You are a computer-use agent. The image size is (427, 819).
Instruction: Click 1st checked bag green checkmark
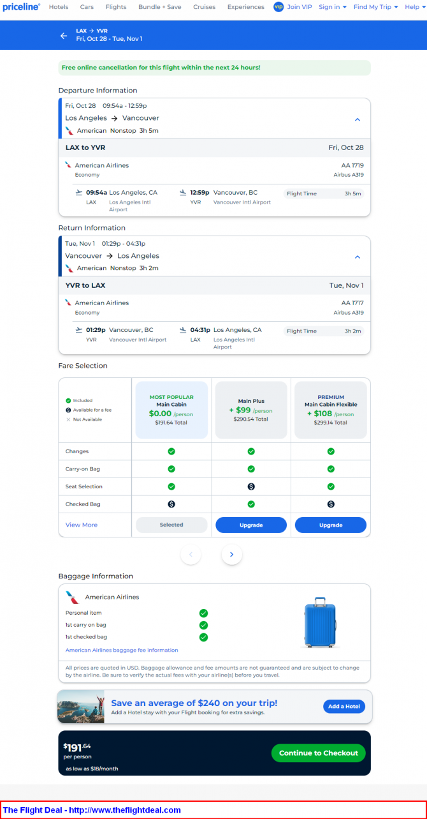point(204,636)
